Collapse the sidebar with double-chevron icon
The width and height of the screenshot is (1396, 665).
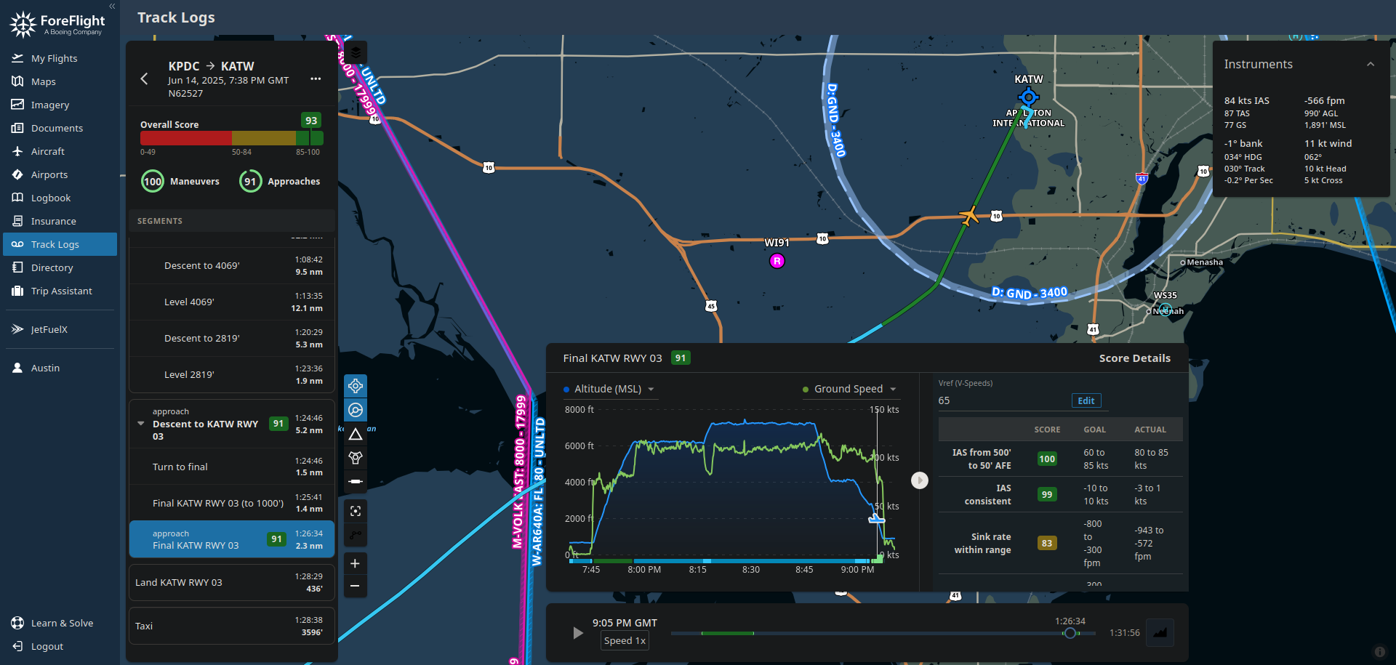tap(112, 6)
